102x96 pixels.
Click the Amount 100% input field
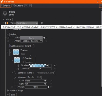point(36,87)
